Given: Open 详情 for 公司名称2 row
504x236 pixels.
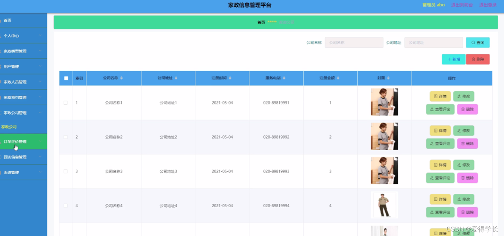Looking at the screenshot, I should (440, 130).
